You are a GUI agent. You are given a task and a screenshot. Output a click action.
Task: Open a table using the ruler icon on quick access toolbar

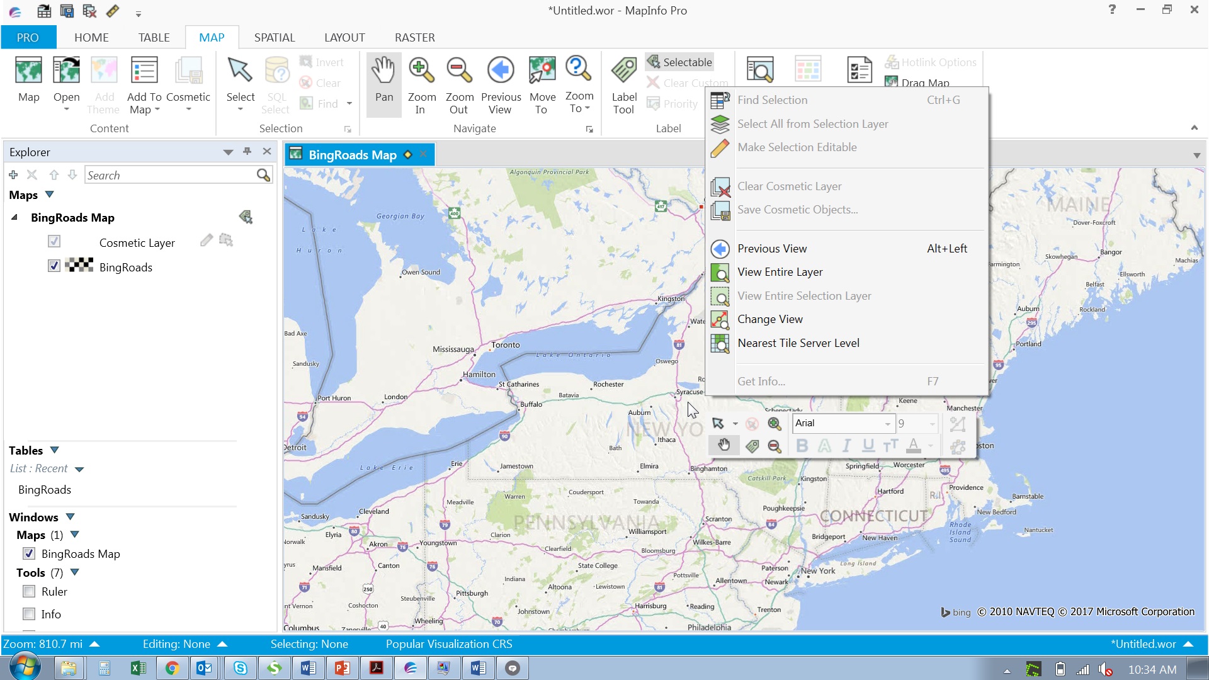[113, 11]
